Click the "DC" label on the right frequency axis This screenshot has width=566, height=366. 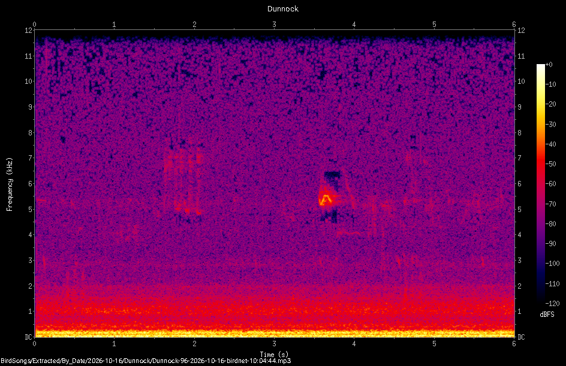pos(521,337)
